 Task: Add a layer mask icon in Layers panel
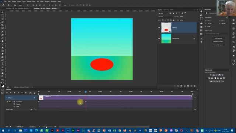pos(181,86)
